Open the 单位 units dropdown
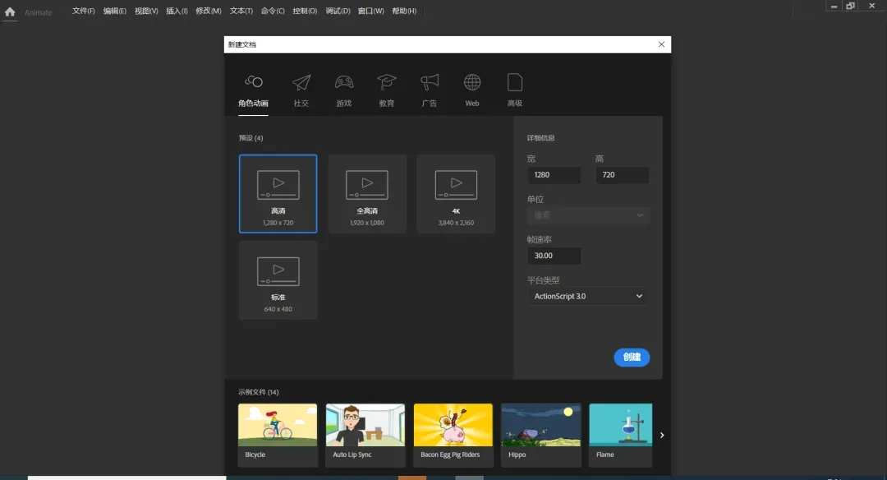 point(588,215)
